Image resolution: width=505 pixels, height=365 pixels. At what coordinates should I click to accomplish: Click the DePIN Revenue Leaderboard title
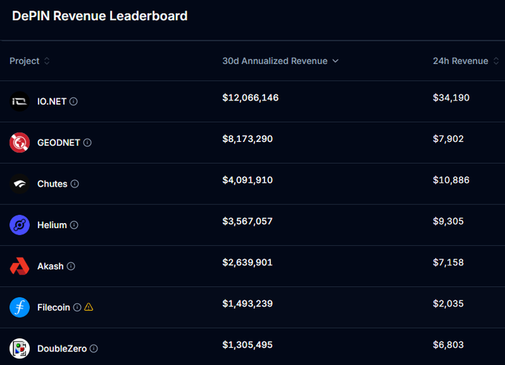pos(100,16)
